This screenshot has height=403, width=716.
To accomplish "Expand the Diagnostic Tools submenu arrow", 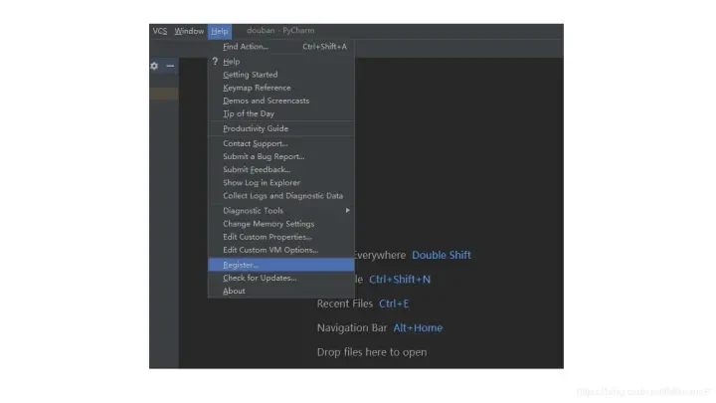I will tap(347, 210).
